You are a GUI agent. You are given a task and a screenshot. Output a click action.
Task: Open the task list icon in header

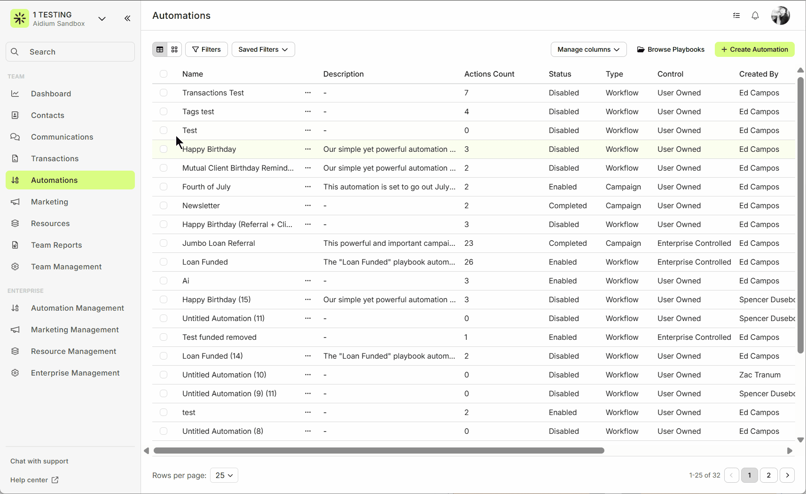tap(736, 16)
